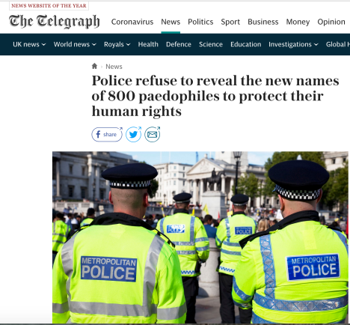Email the article using envelope icon
This screenshot has width=350, height=325.
pyautogui.click(x=153, y=134)
